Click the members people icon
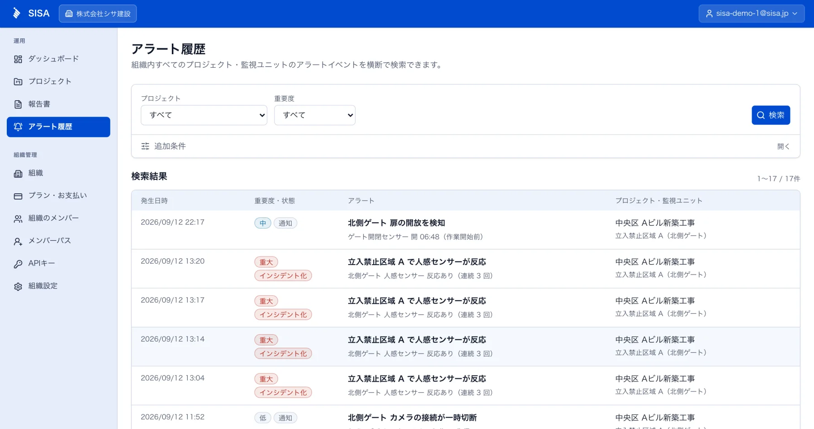 coord(18,219)
